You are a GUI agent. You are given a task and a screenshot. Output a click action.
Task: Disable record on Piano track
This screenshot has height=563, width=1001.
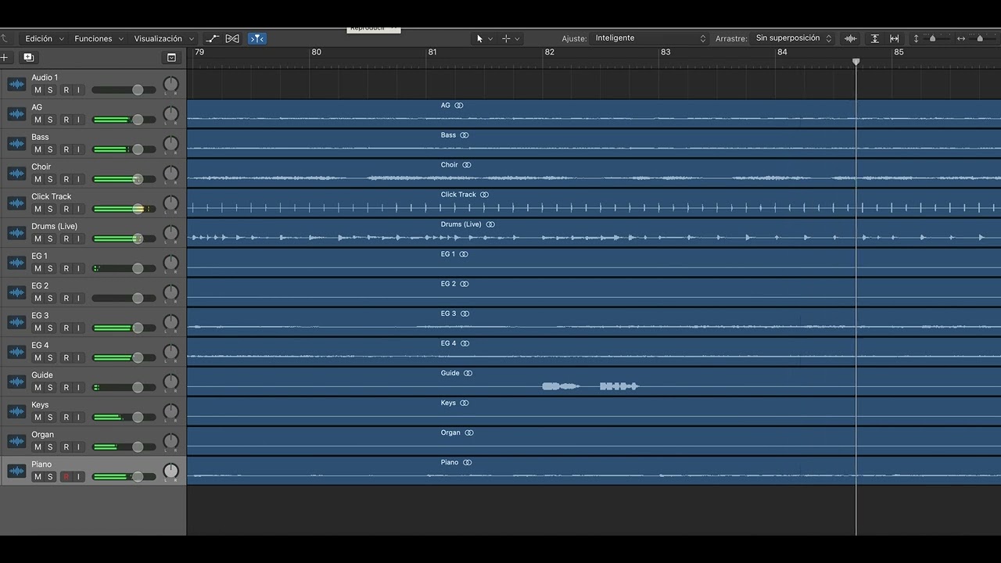tap(66, 477)
